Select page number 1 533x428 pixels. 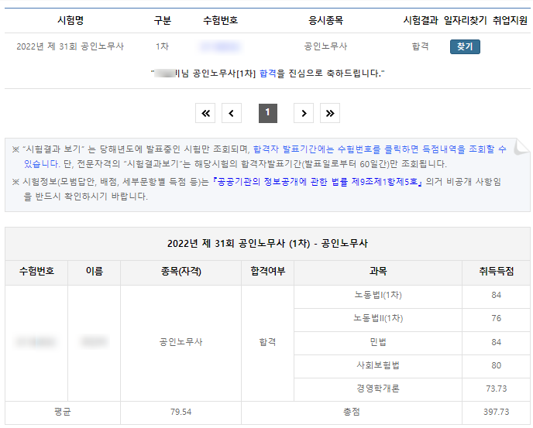[268, 113]
